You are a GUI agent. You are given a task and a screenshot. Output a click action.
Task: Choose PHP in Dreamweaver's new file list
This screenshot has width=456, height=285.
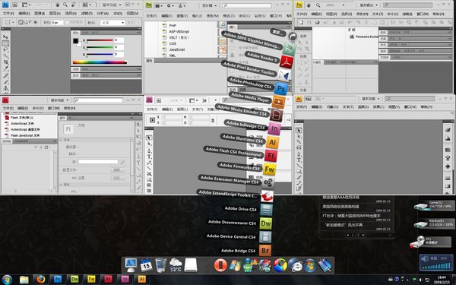pos(173,26)
